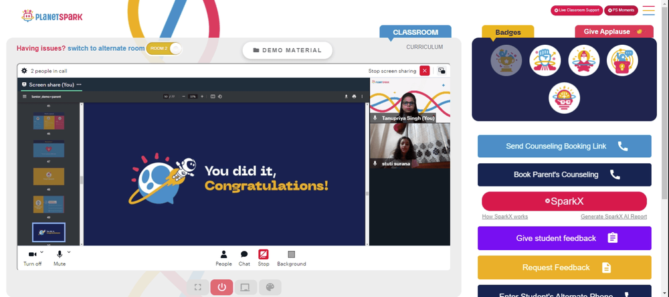Select Tanupriya Singh (You) video tile
The height and width of the screenshot is (297, 669).
[x=409, y=101]
